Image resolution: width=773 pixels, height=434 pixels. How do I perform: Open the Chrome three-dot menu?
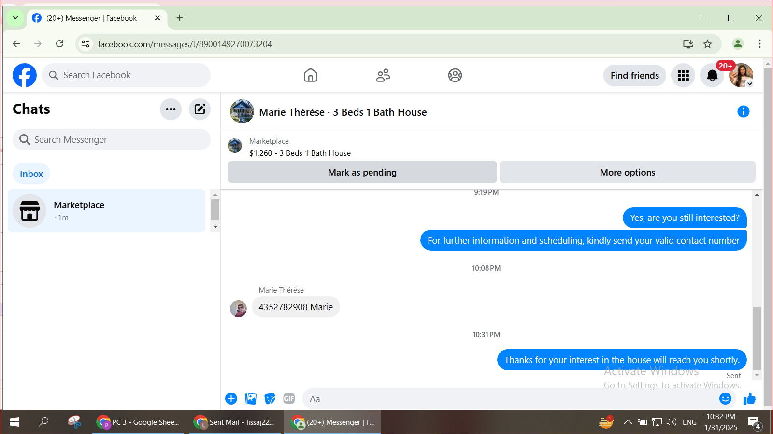point(759,44)
